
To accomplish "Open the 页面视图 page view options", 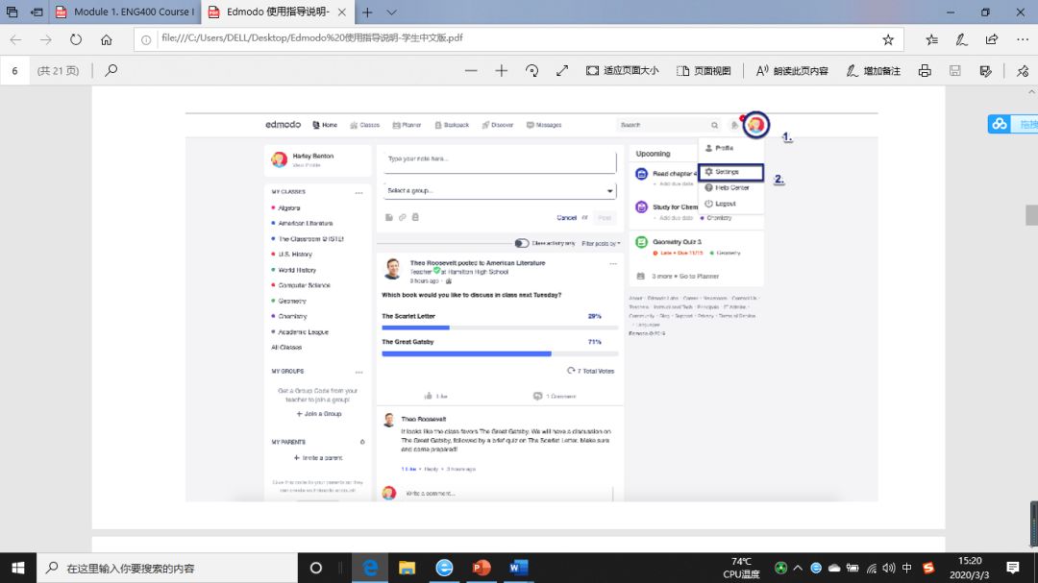I will [x=704, y=71].
